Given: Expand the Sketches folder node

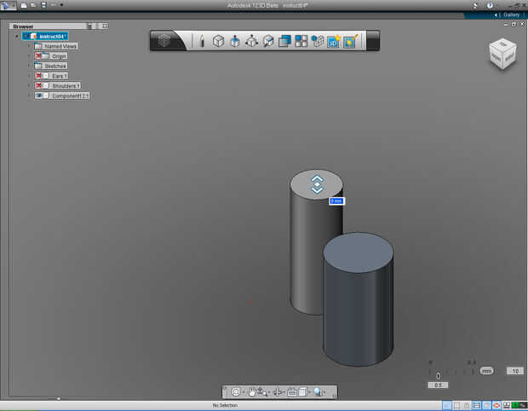Looking at the screenshot, I should 28,66.
